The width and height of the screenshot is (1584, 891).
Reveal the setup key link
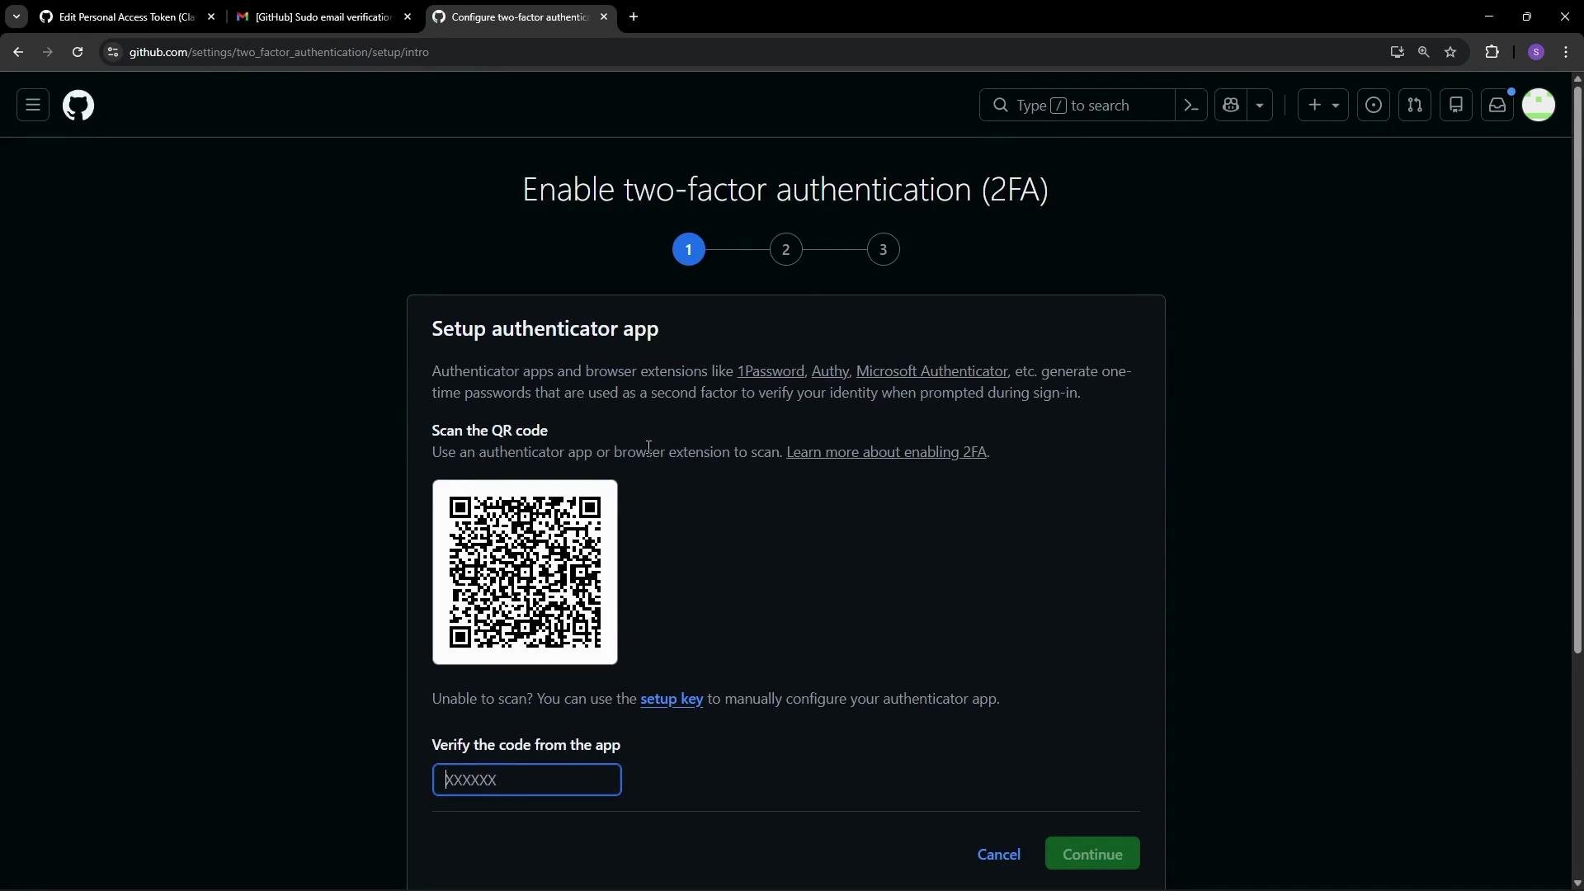click(x=672, y=699)
